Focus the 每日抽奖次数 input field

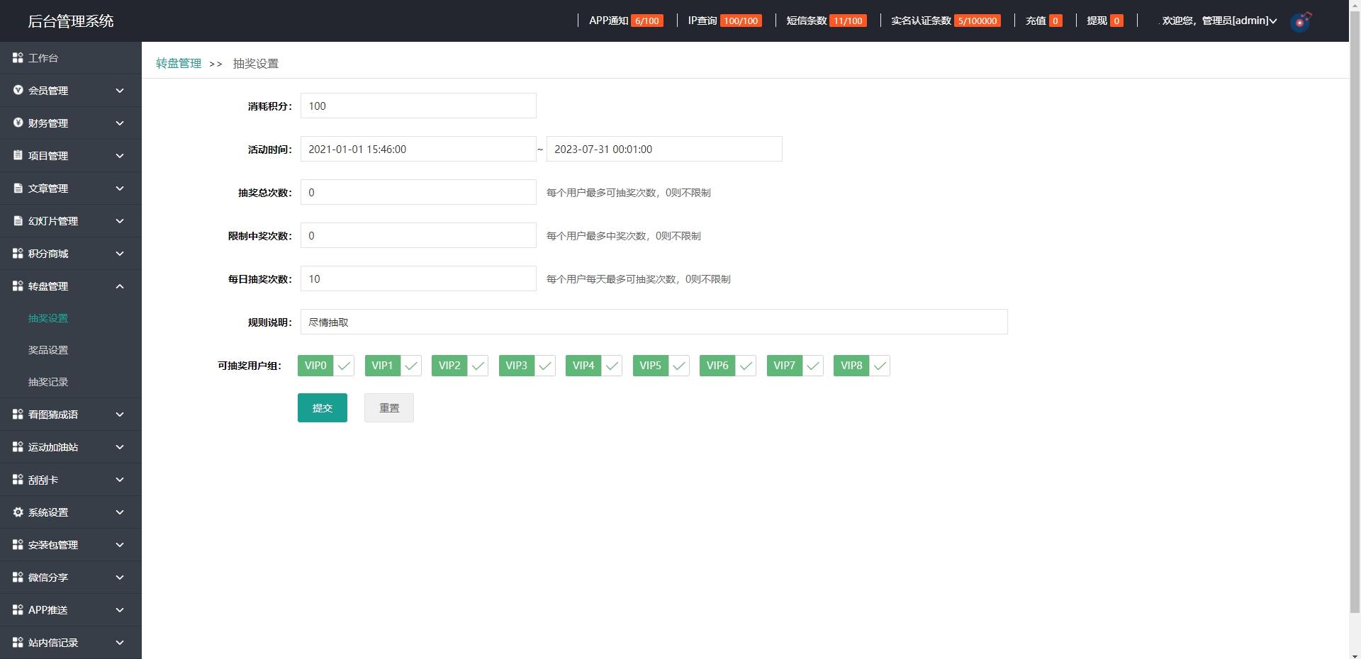pos(418,278)
